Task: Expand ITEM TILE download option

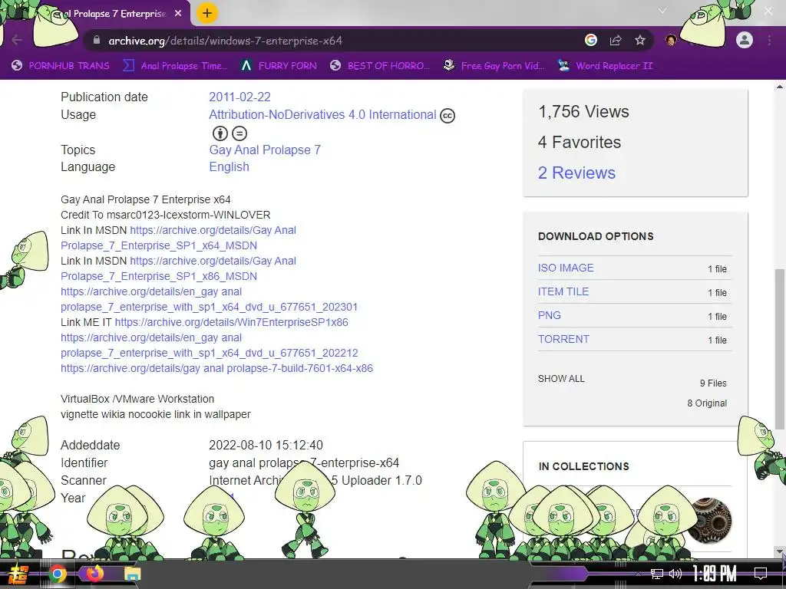Action: [563, 291]
